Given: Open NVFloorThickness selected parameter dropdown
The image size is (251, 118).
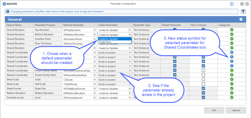Looking at the screenshot, I should pyautogui.click(x=94, y=43).
